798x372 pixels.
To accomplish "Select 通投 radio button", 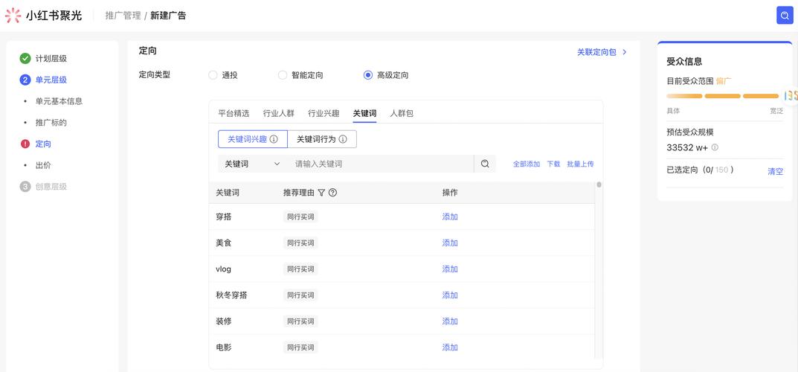I will [213, 75].
